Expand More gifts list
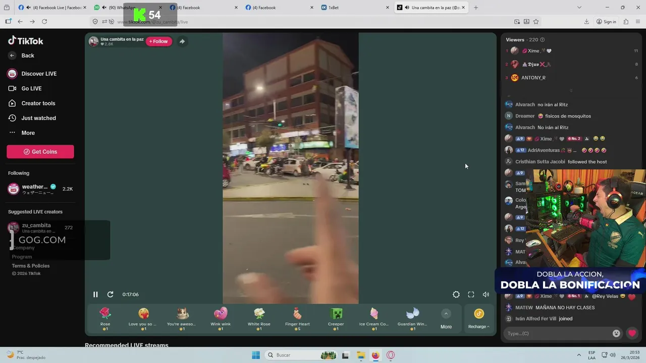646x363 pixels. pyautogui.click(x=446, y=319)
